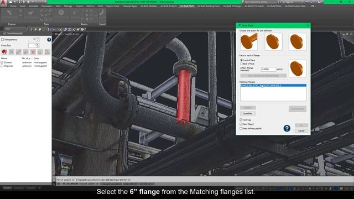The height and width of the screenshot is (199, 354).
Task: Open the AutoCAD application menu logo
Action: pyautogui.click(x=3, y=2)
